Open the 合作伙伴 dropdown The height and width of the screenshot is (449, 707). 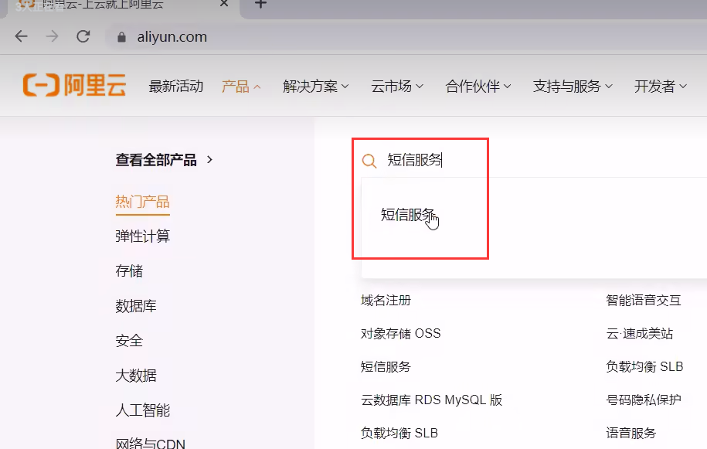(478, 87)
